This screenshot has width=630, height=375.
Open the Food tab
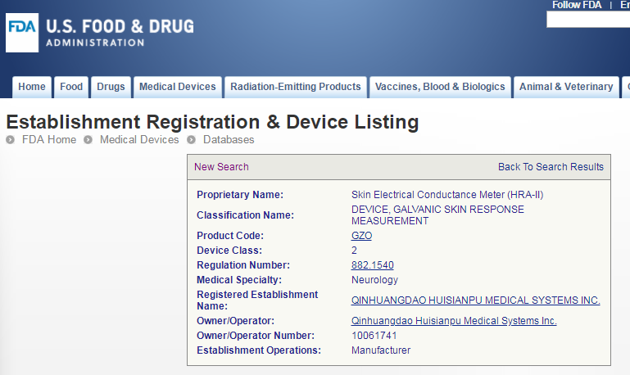(x=71, y=87)
